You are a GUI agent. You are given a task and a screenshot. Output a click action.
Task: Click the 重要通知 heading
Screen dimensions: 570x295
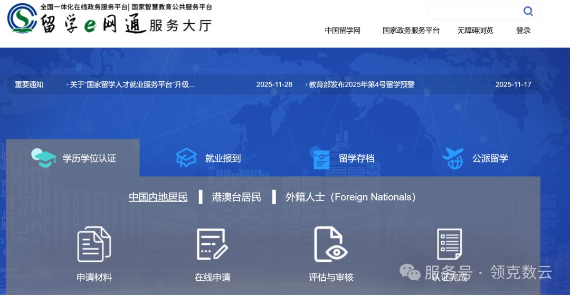29,84
